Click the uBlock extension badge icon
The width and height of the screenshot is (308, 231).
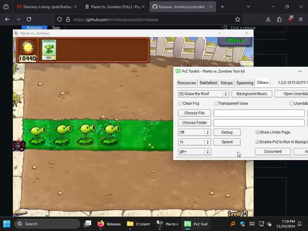[x=290, y=19]
